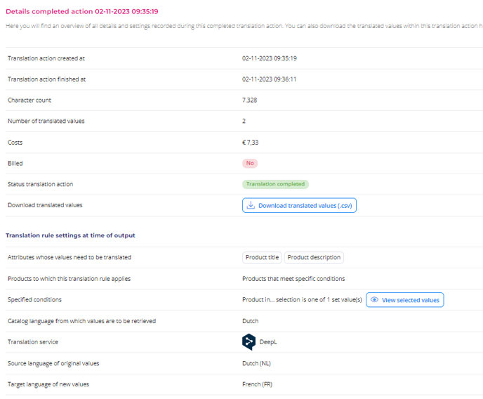Click the Dutch (NL) source language value
Image resolution: width=483 pixels, height=399 pixels.
[x=257, y=363]
